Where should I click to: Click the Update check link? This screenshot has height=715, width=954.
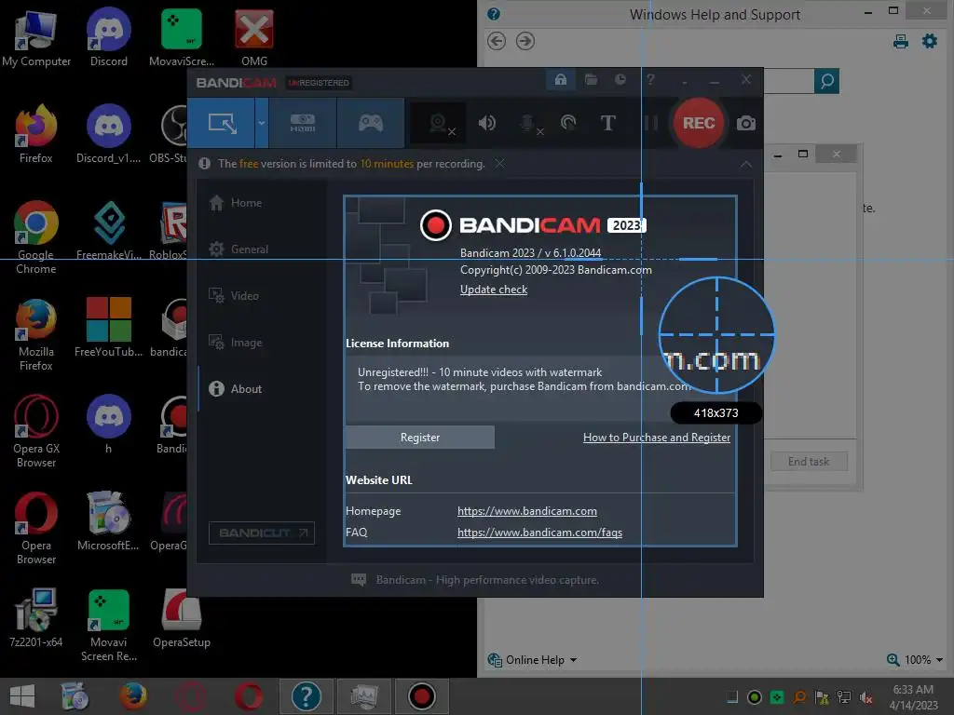coord(494,290)
